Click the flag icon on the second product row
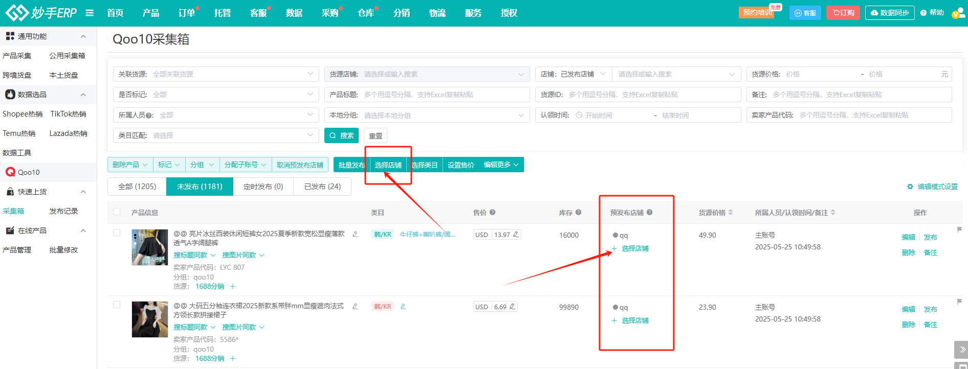The height and width of the screenshot is (369, 968). [x=959, y=302]
